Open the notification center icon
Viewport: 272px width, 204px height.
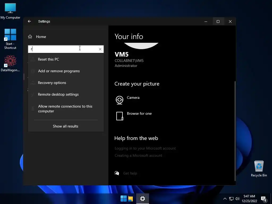[264, 199]
